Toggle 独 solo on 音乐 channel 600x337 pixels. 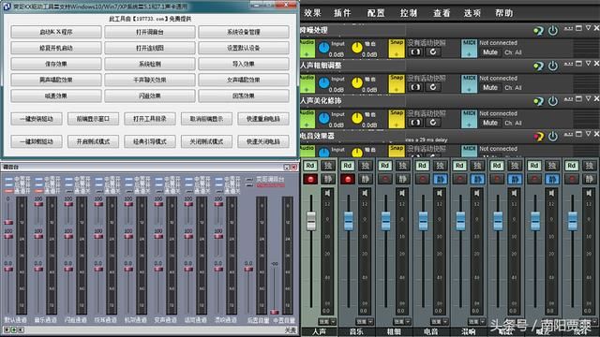pyautogui.click(x=366, y=166)
